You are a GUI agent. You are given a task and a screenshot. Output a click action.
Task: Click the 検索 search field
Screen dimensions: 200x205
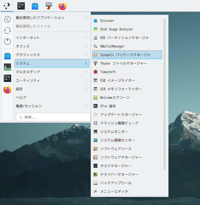53,117
